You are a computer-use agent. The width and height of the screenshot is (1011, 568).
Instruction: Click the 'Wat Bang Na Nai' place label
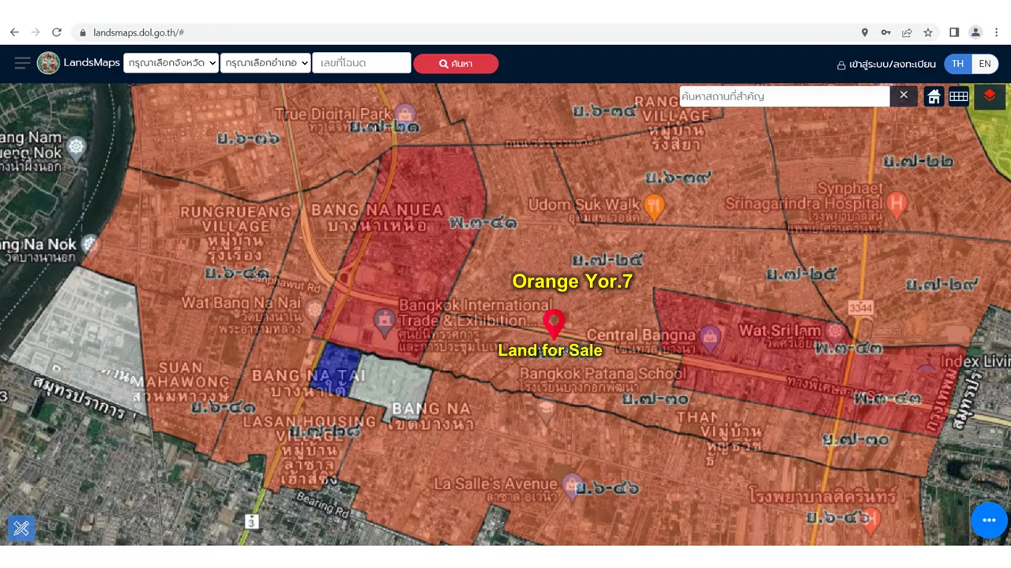(x=242, y=303)
